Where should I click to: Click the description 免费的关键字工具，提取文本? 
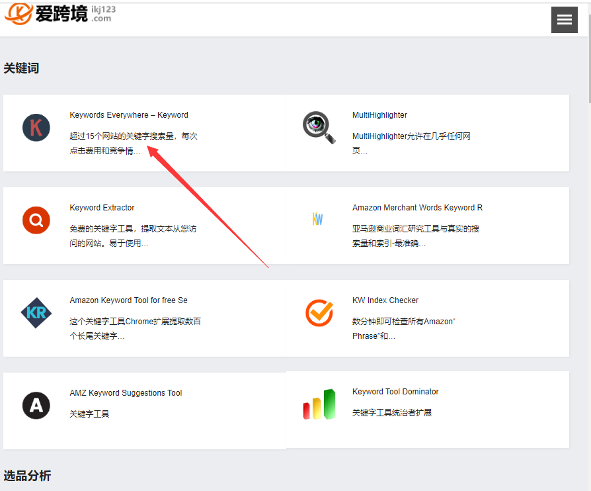point(133,236)
